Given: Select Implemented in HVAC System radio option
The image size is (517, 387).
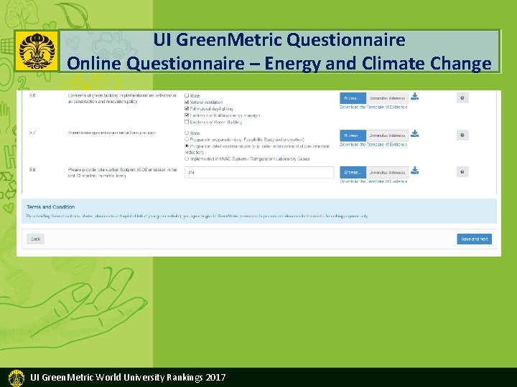Looking at the screenshot, I should click(187, 158).
